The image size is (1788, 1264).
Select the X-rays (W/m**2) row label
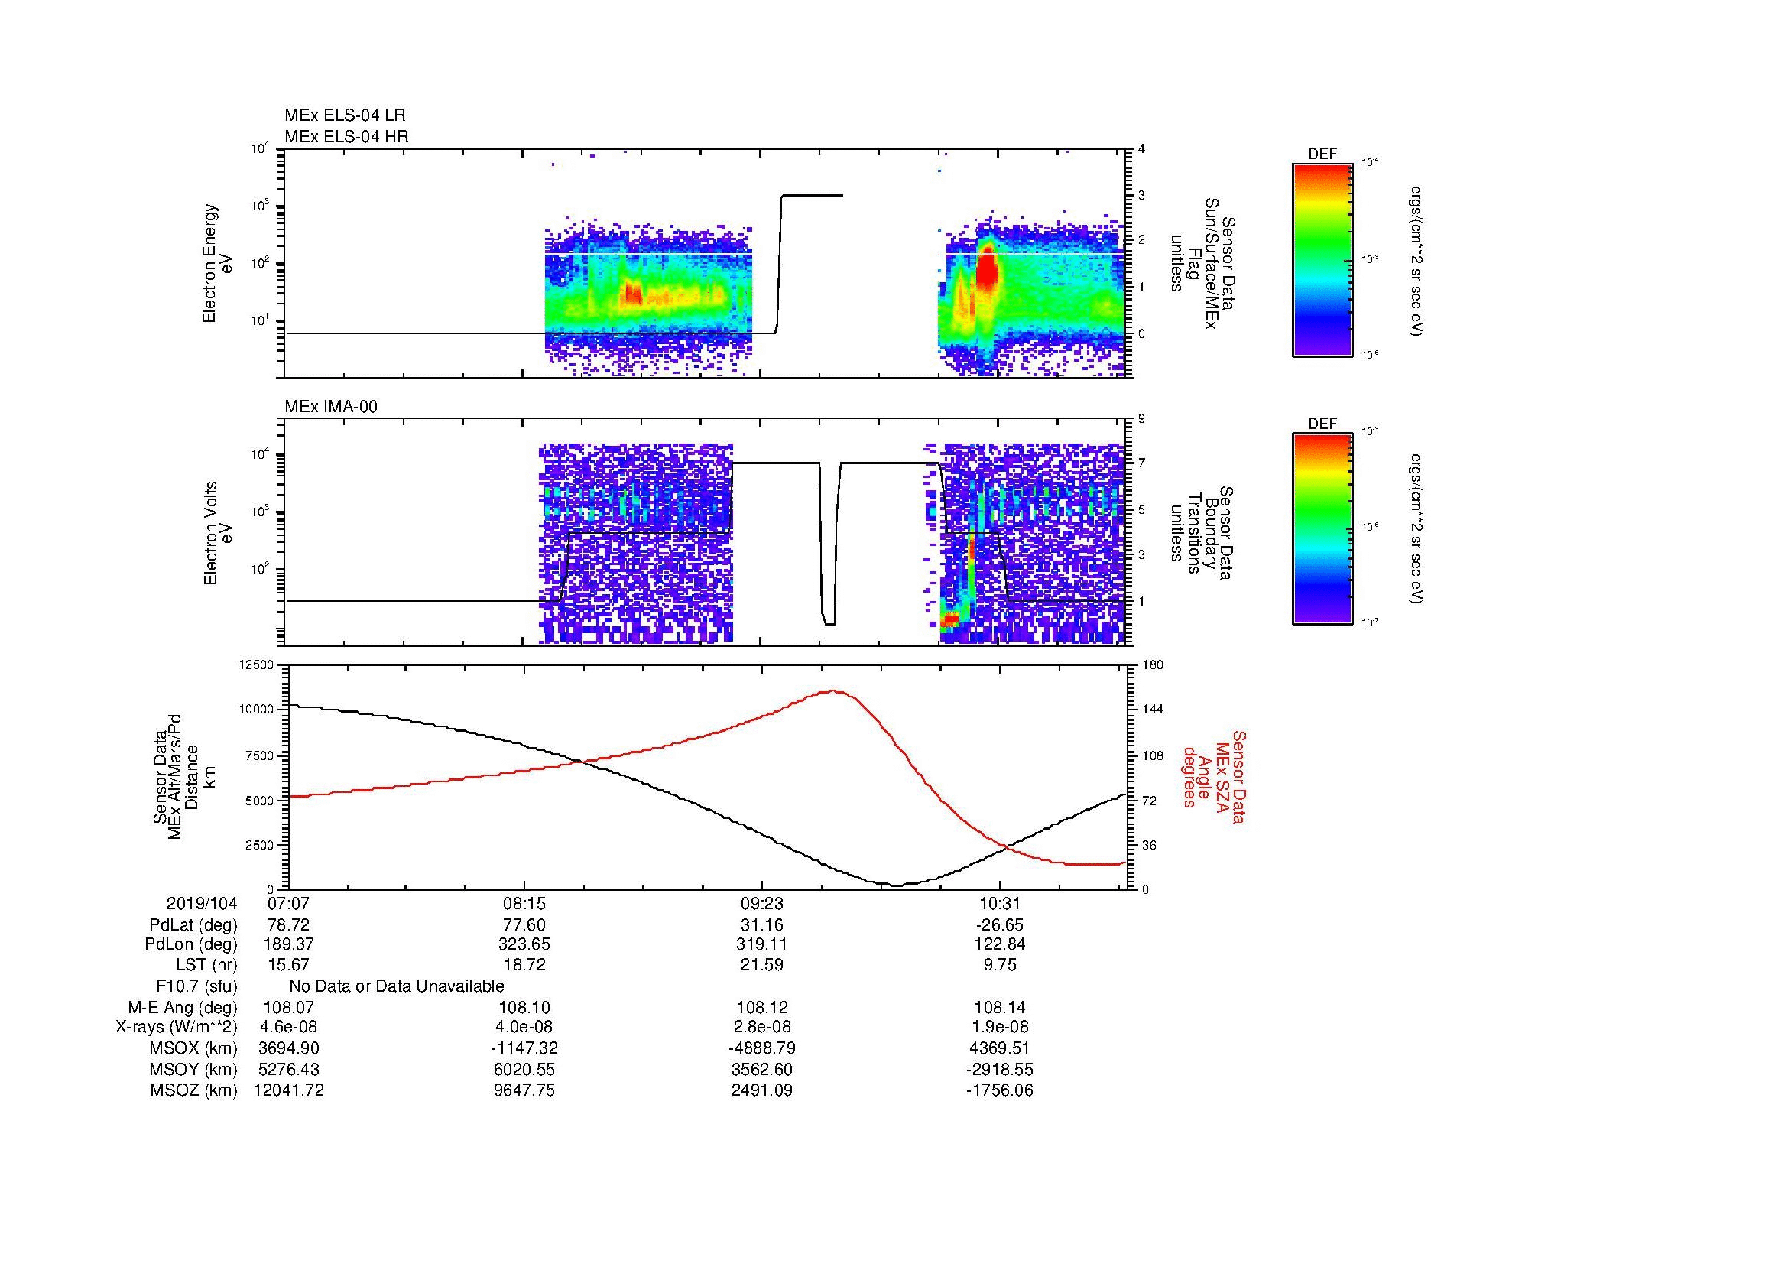coord(176,1027)
